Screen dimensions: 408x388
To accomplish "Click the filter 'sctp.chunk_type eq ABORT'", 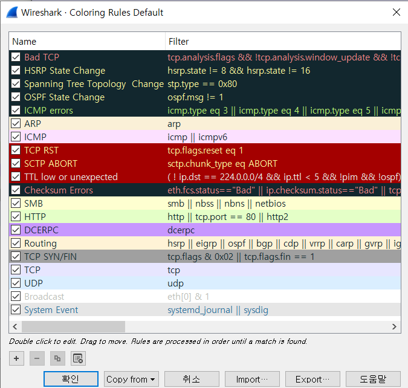I will 222,163.
